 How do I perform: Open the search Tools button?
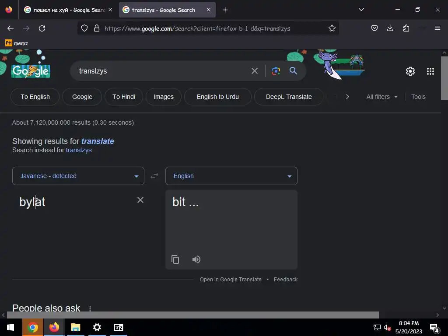click(x=418, y=97)
